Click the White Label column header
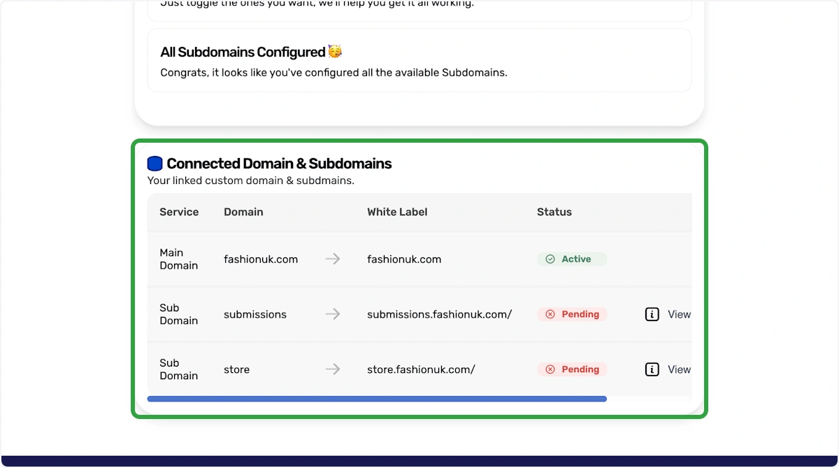Screen dimensions: 839x468 (397, 212)
